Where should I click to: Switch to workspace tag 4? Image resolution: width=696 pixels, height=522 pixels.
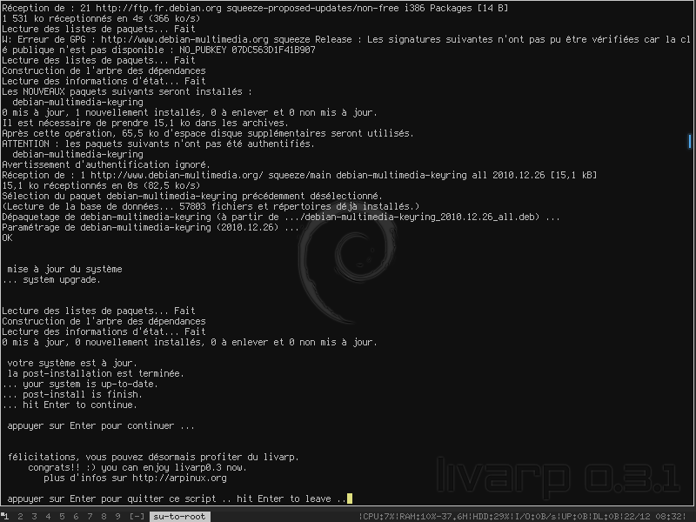48,516
